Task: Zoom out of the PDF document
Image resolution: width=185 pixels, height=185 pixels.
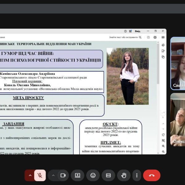Action: click(x=163, y=152)
